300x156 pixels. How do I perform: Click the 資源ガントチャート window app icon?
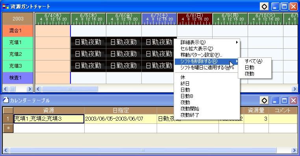coord(6,7)
